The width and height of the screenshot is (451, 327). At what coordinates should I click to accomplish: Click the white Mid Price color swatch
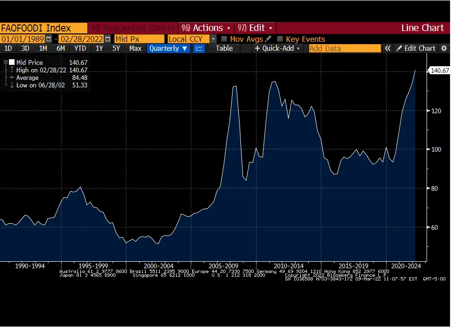[12, 62]
